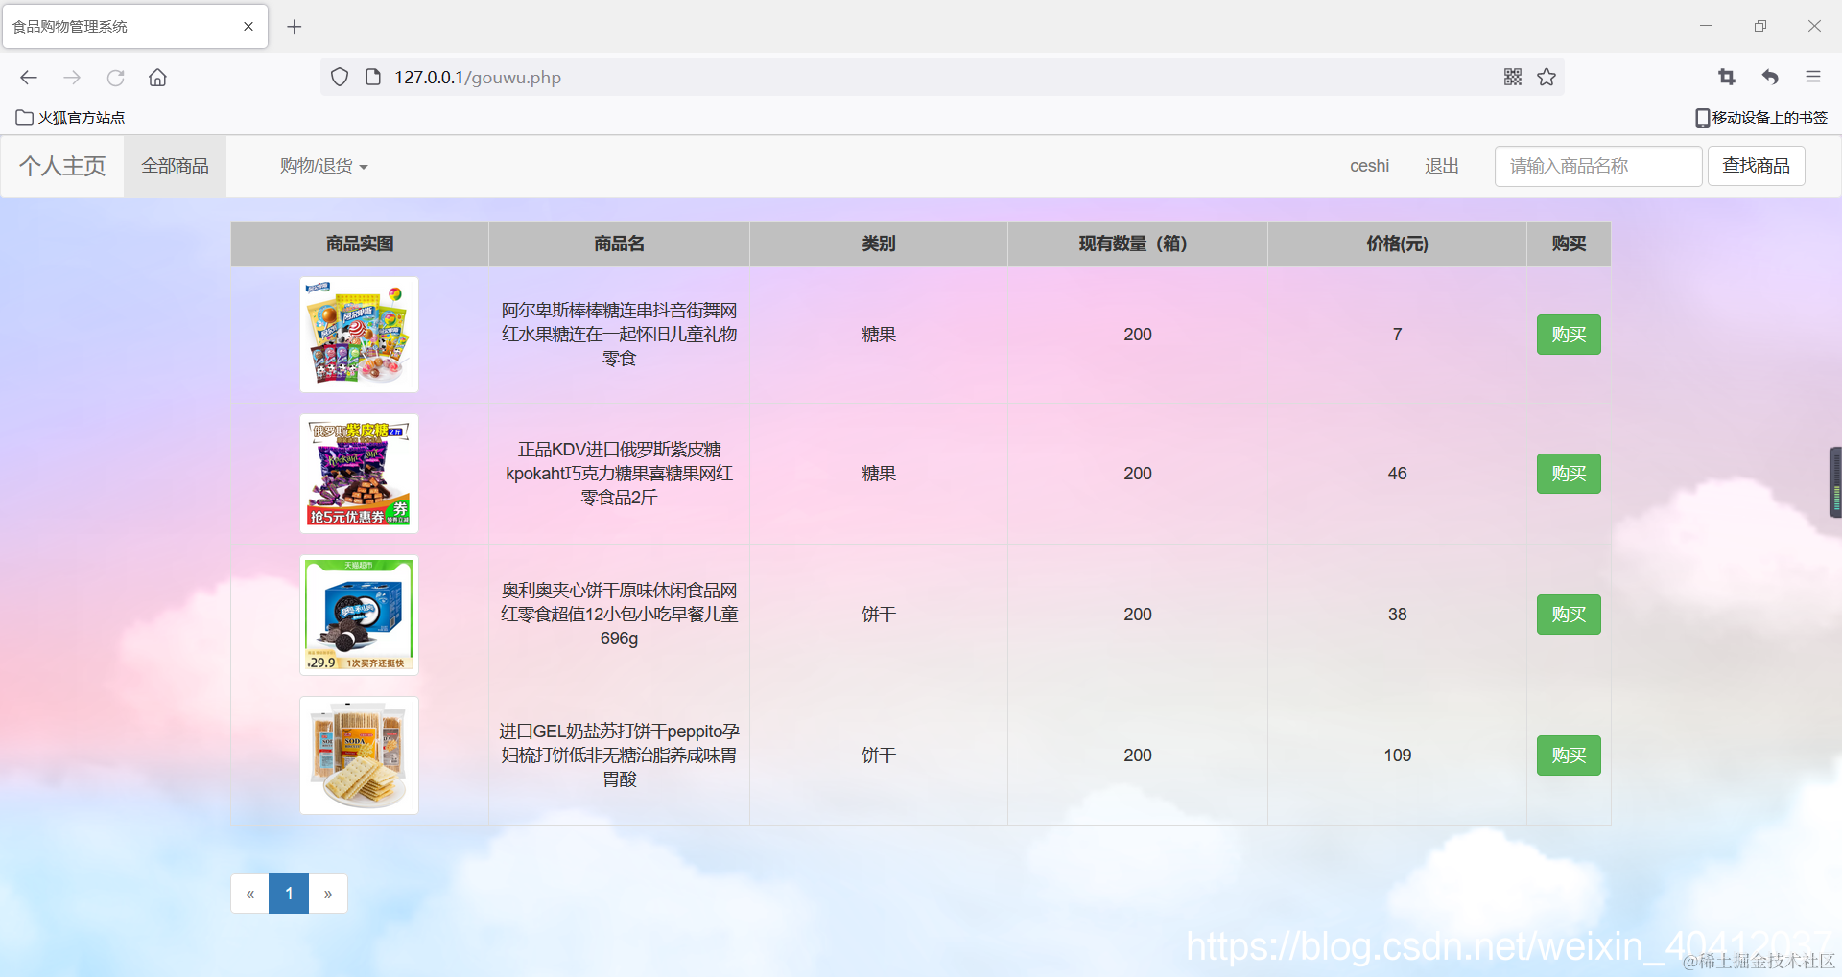Click 退出 to log out
The image size is (1842, 977).
1440,165
